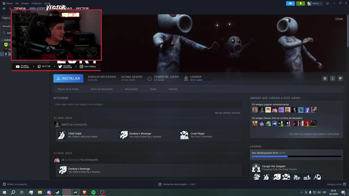The width and height of the screenshot is (349, 196).
Task: Click xx (Lokonazo1) avatar in activity feed
Action: point(57,160)
